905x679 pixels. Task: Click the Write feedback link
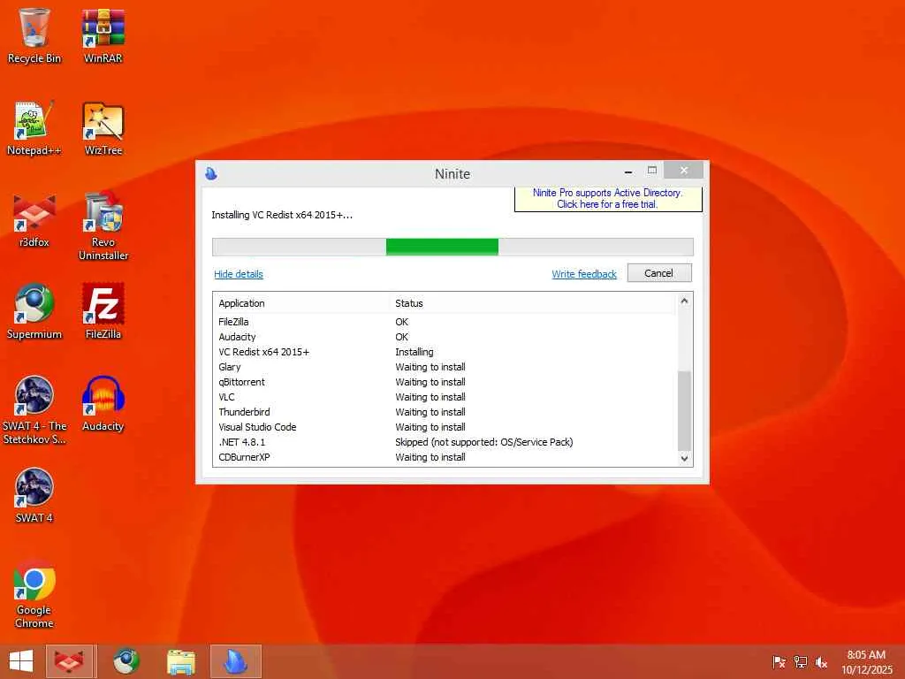[x=584, y=274]
